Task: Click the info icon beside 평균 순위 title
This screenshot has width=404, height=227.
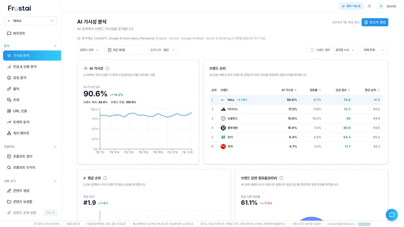Action: pyautogui.click(x=105, y=178)
